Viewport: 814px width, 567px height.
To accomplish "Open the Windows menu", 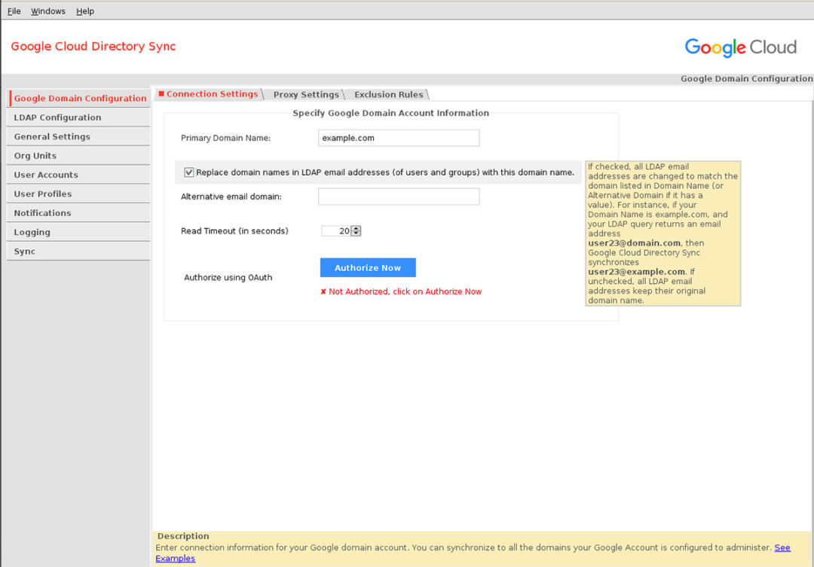I will 47,11.
